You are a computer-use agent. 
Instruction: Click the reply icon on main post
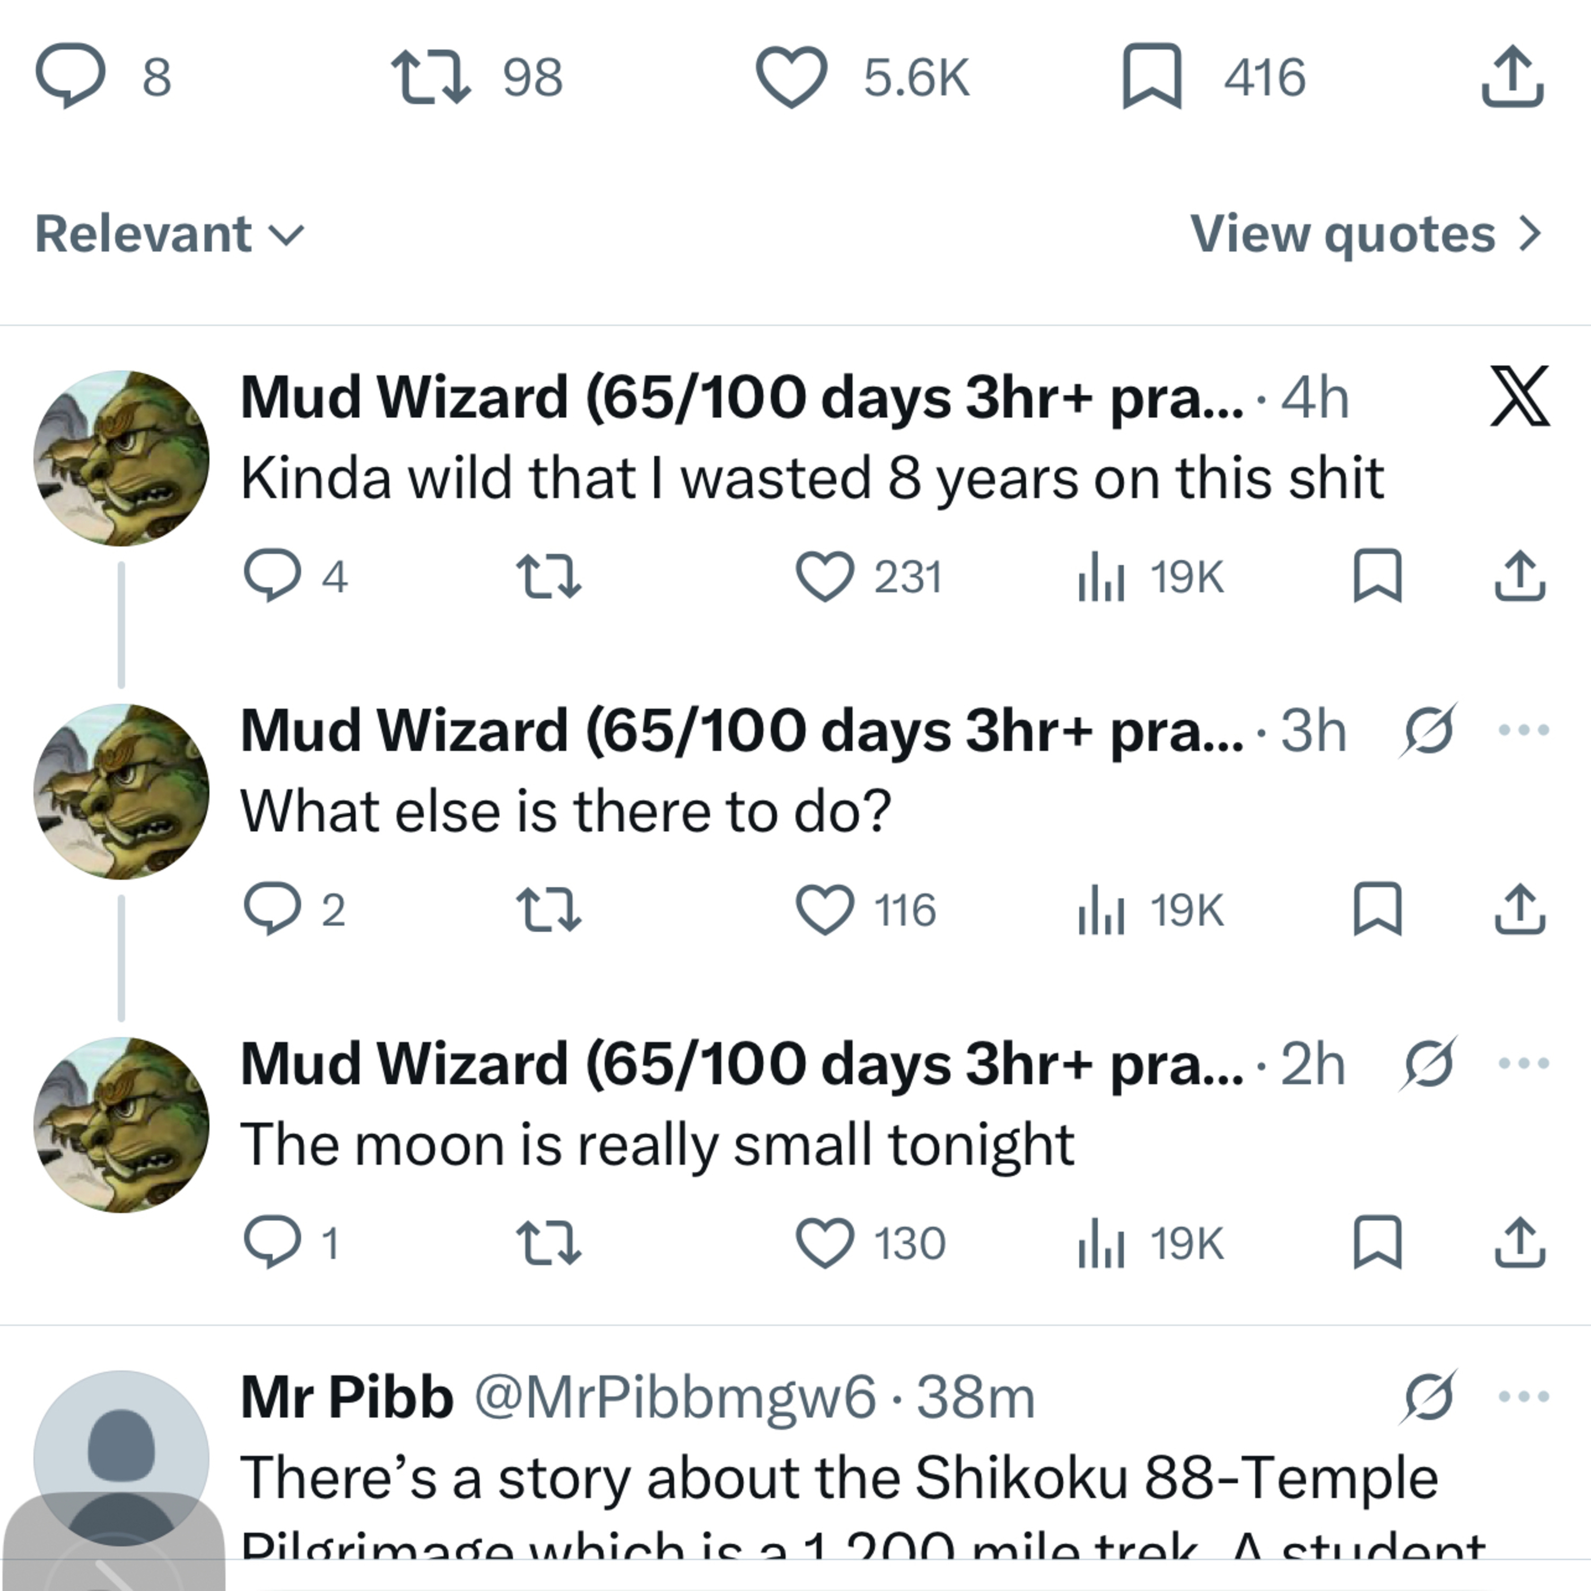click(x=71, y=76)
